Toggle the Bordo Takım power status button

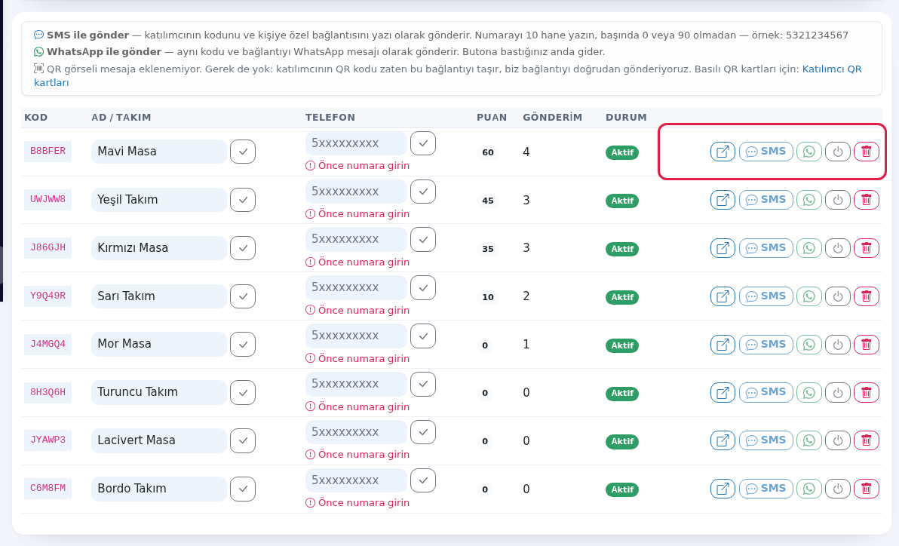click(x=838, y=489)
